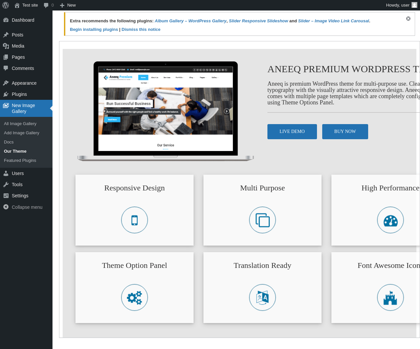Dismiss the plugin notice with the X icon
Viewport: 420px width, 349px height.
pyautogui.click(x=408, y=19)
